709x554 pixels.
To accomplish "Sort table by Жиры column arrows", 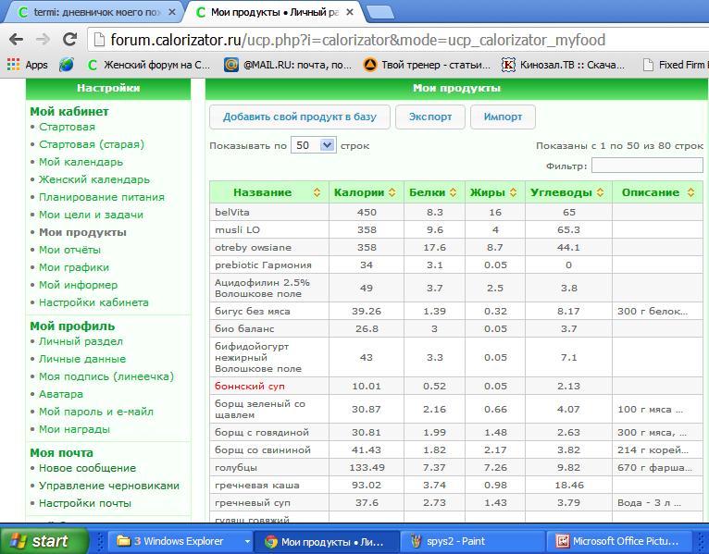I will tap(513, 192).
